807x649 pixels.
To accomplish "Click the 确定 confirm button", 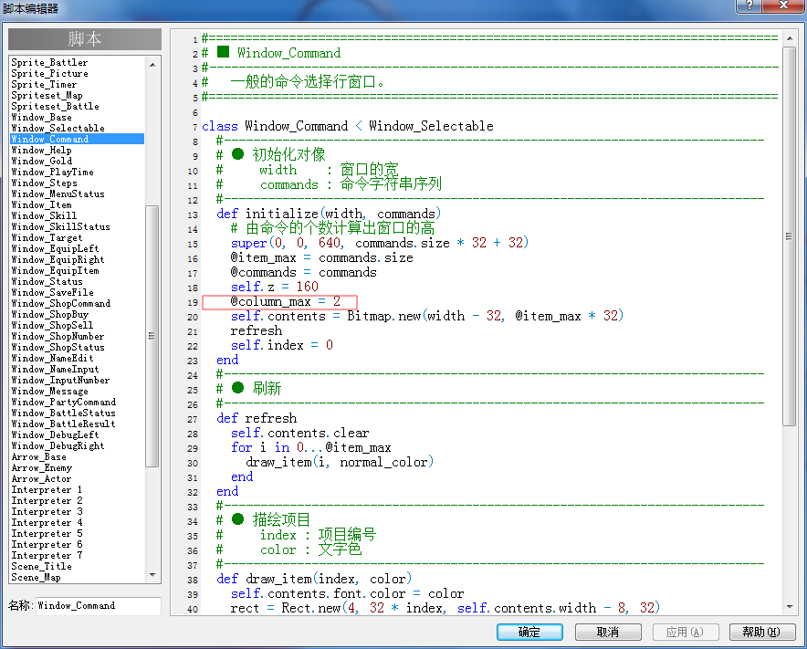I will (x=529, y=632).
